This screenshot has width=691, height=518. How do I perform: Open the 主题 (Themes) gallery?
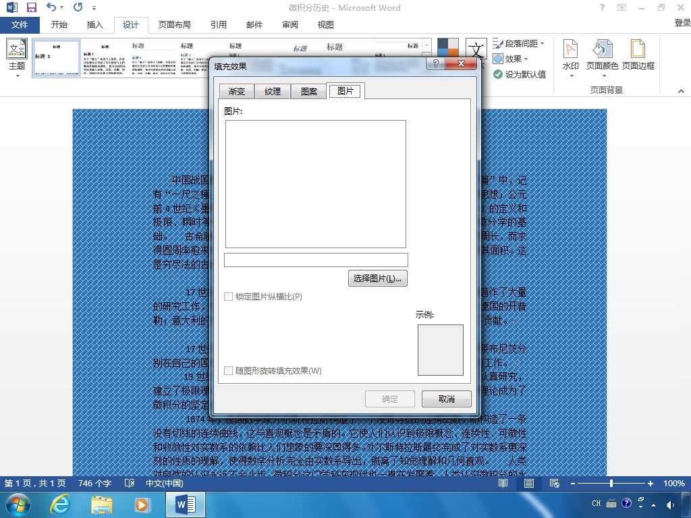click(17, 58)
